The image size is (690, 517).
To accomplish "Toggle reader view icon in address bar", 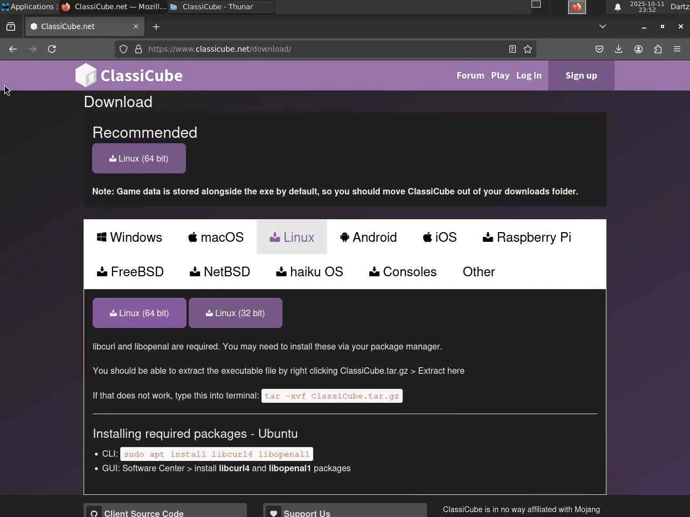I will (x=513, y=49).
